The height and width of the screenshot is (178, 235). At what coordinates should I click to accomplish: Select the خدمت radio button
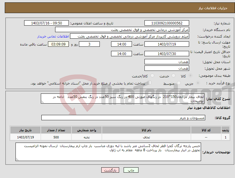(x=173, y=76)
